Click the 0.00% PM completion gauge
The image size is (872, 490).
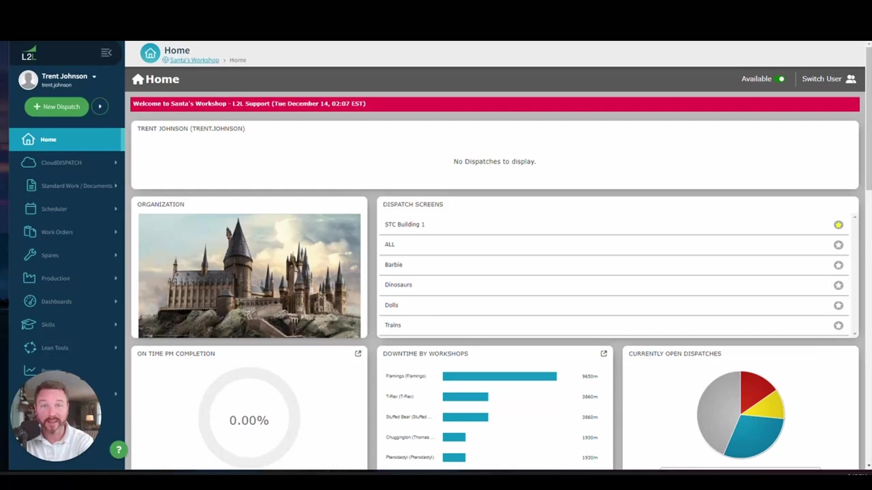pos(249,420)
